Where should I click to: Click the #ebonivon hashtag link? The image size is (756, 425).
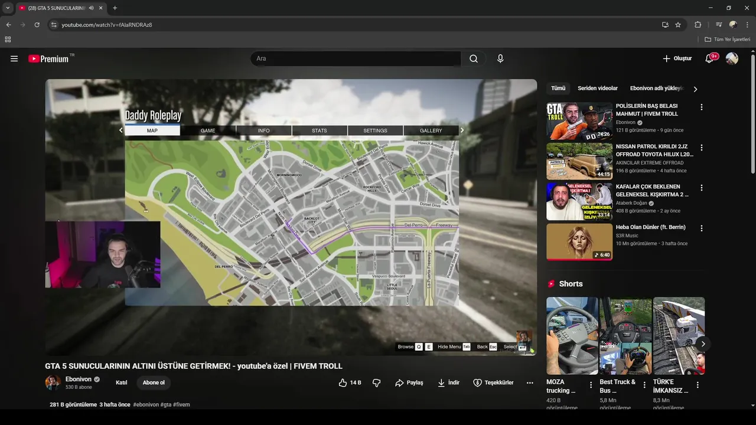146,405
